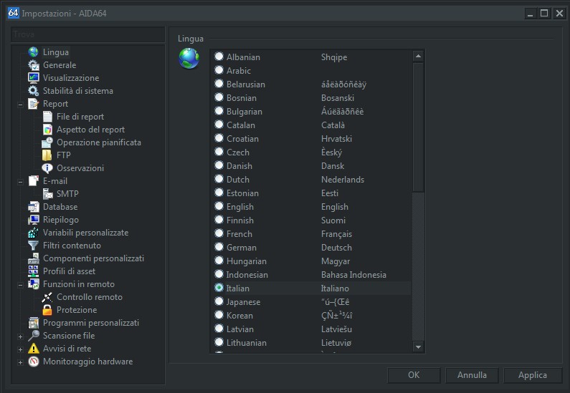Click the Funzioni in remoto icon
This screenshot has width=570, height=393.
pos(34,284)
